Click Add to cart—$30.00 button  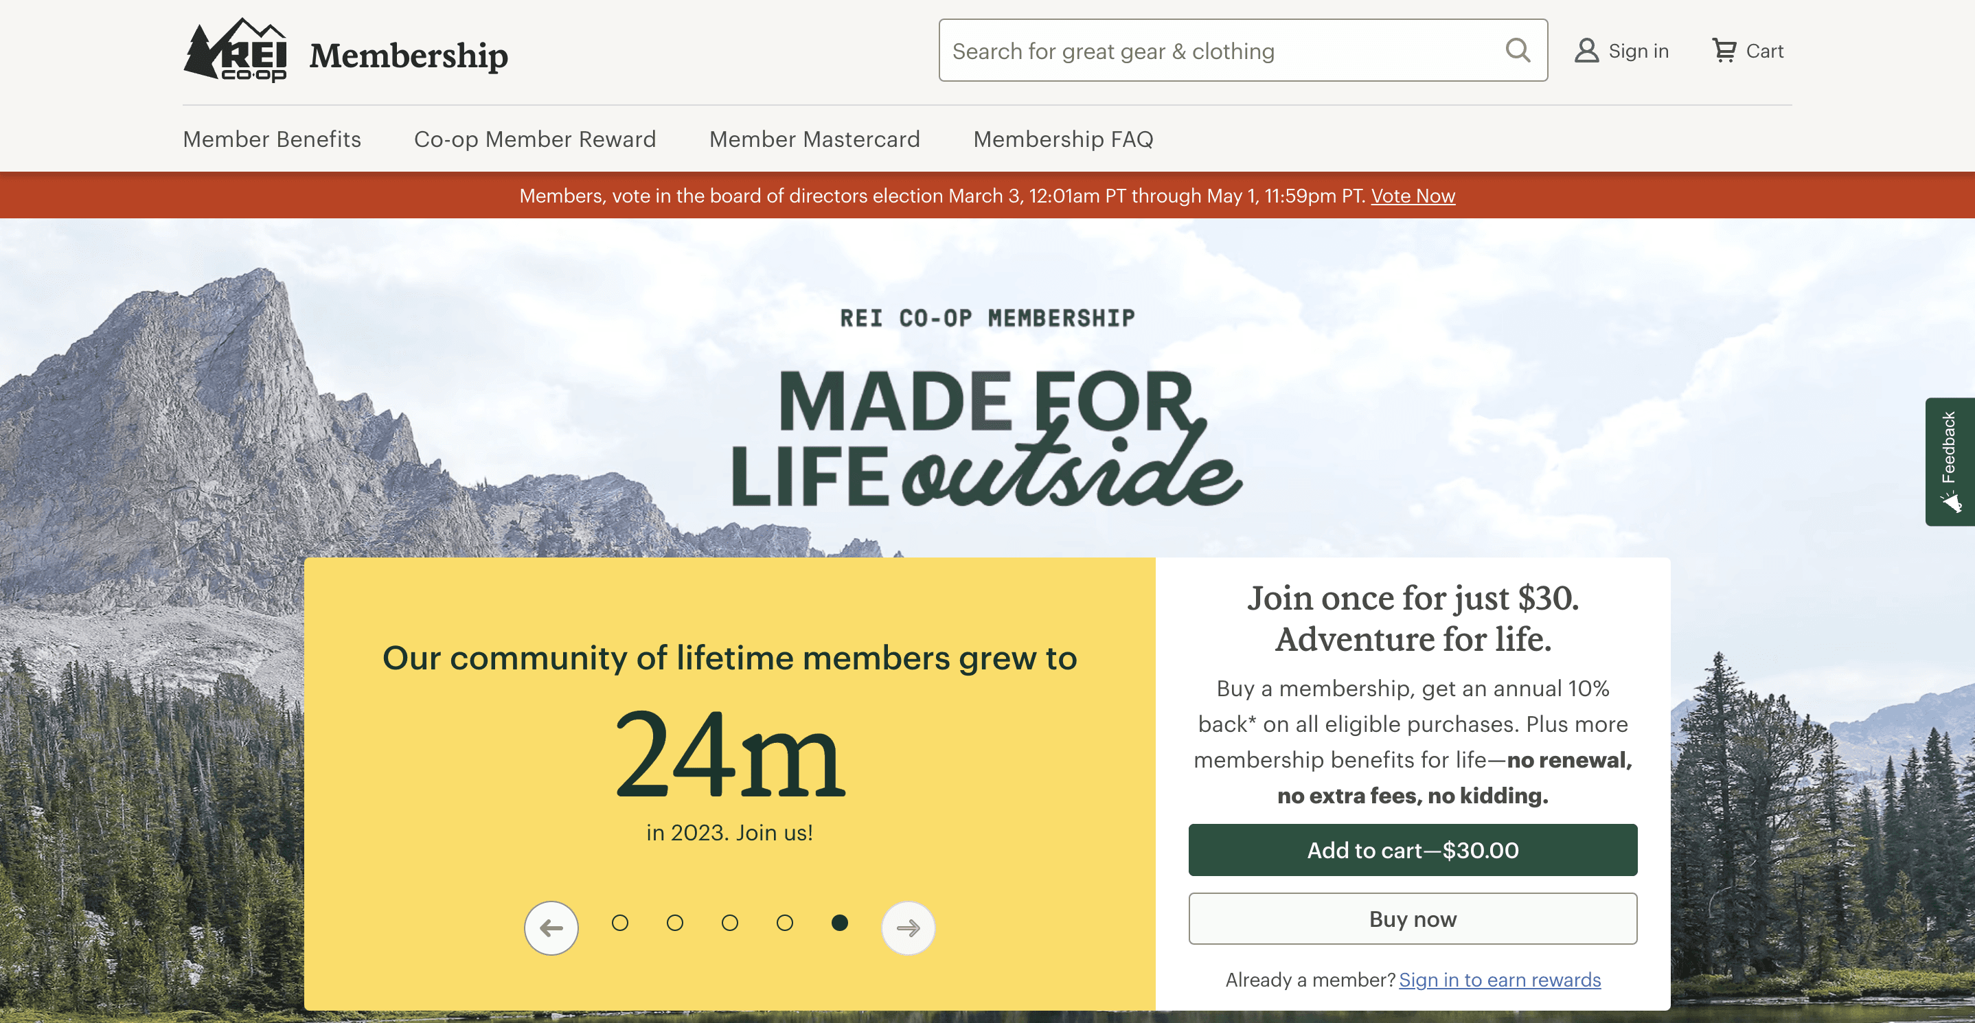1413,850
